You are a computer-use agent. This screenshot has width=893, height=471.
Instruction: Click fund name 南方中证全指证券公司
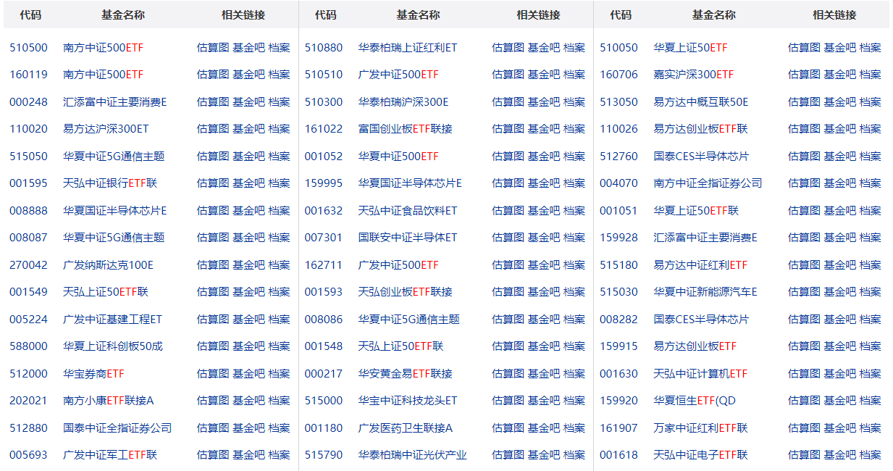[708, 183]
